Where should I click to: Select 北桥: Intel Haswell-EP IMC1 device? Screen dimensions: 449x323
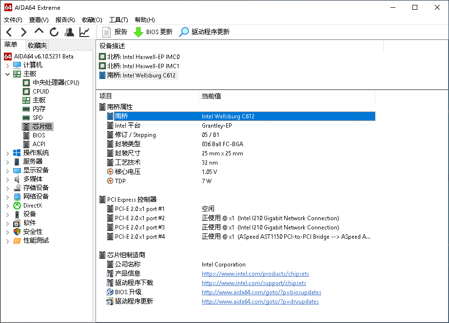pos(139,66)
